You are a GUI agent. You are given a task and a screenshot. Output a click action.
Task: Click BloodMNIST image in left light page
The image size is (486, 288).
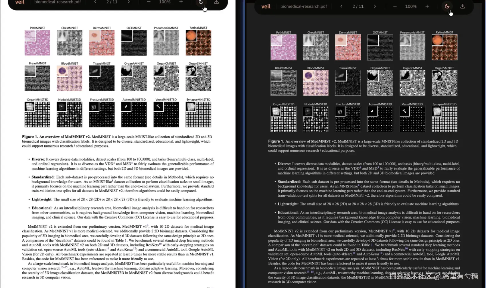[x=70, y=78]
